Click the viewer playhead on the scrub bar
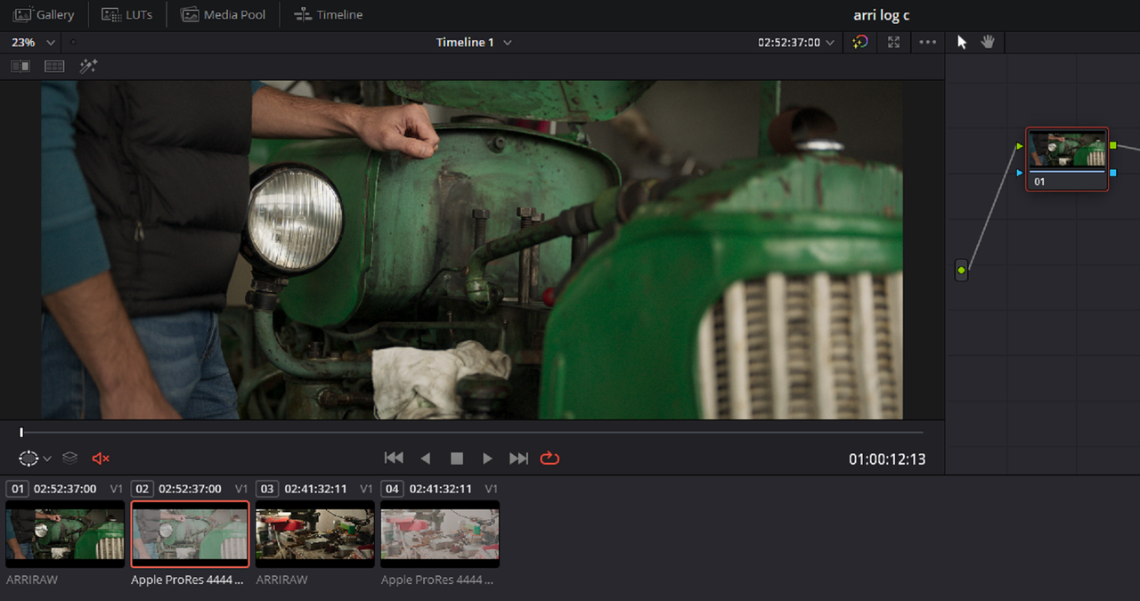This screenshot has width=1140, height=601. (x=21, y=433)
